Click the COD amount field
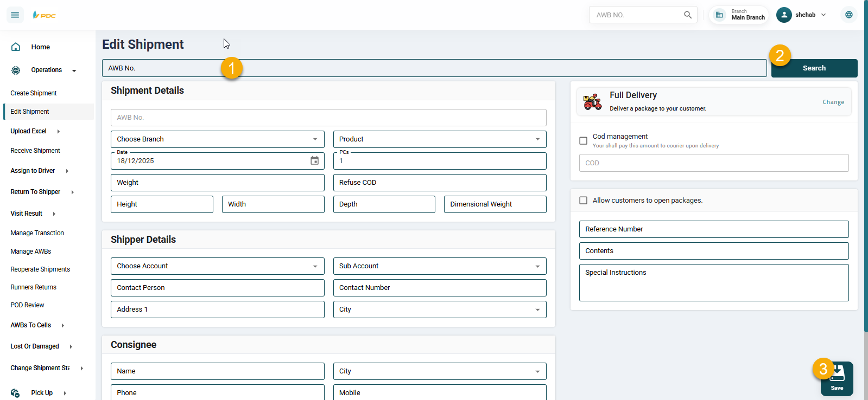The image size is (868, 400). pyautogui.click(x=714, y=163)
